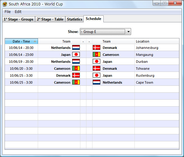Click Japan flag in the Mangaung match row

pyautogui.click(x=76, y=54)
